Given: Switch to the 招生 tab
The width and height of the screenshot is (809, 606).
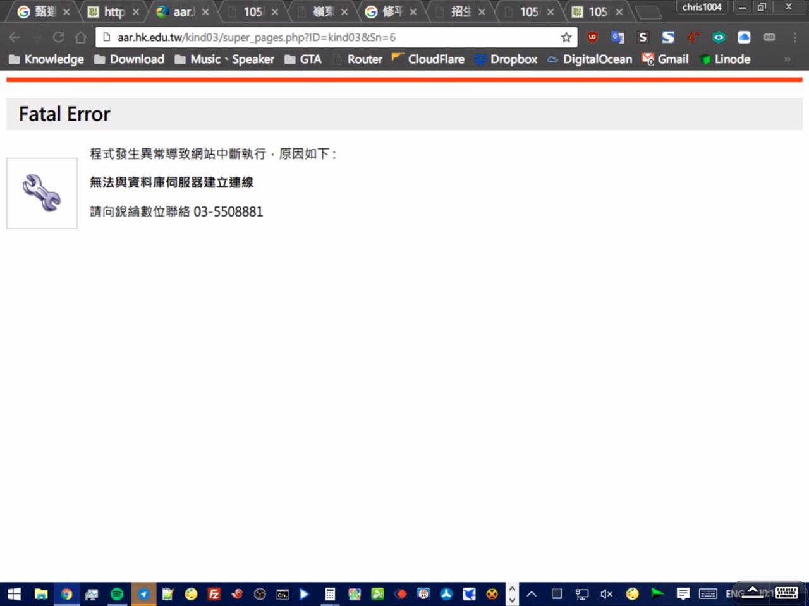Looking at the screenshot, I should click(460, 12).
